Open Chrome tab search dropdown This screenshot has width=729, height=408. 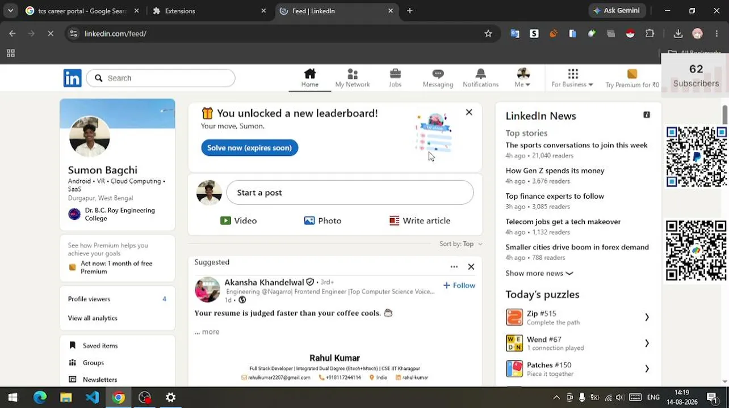(10, 11)
